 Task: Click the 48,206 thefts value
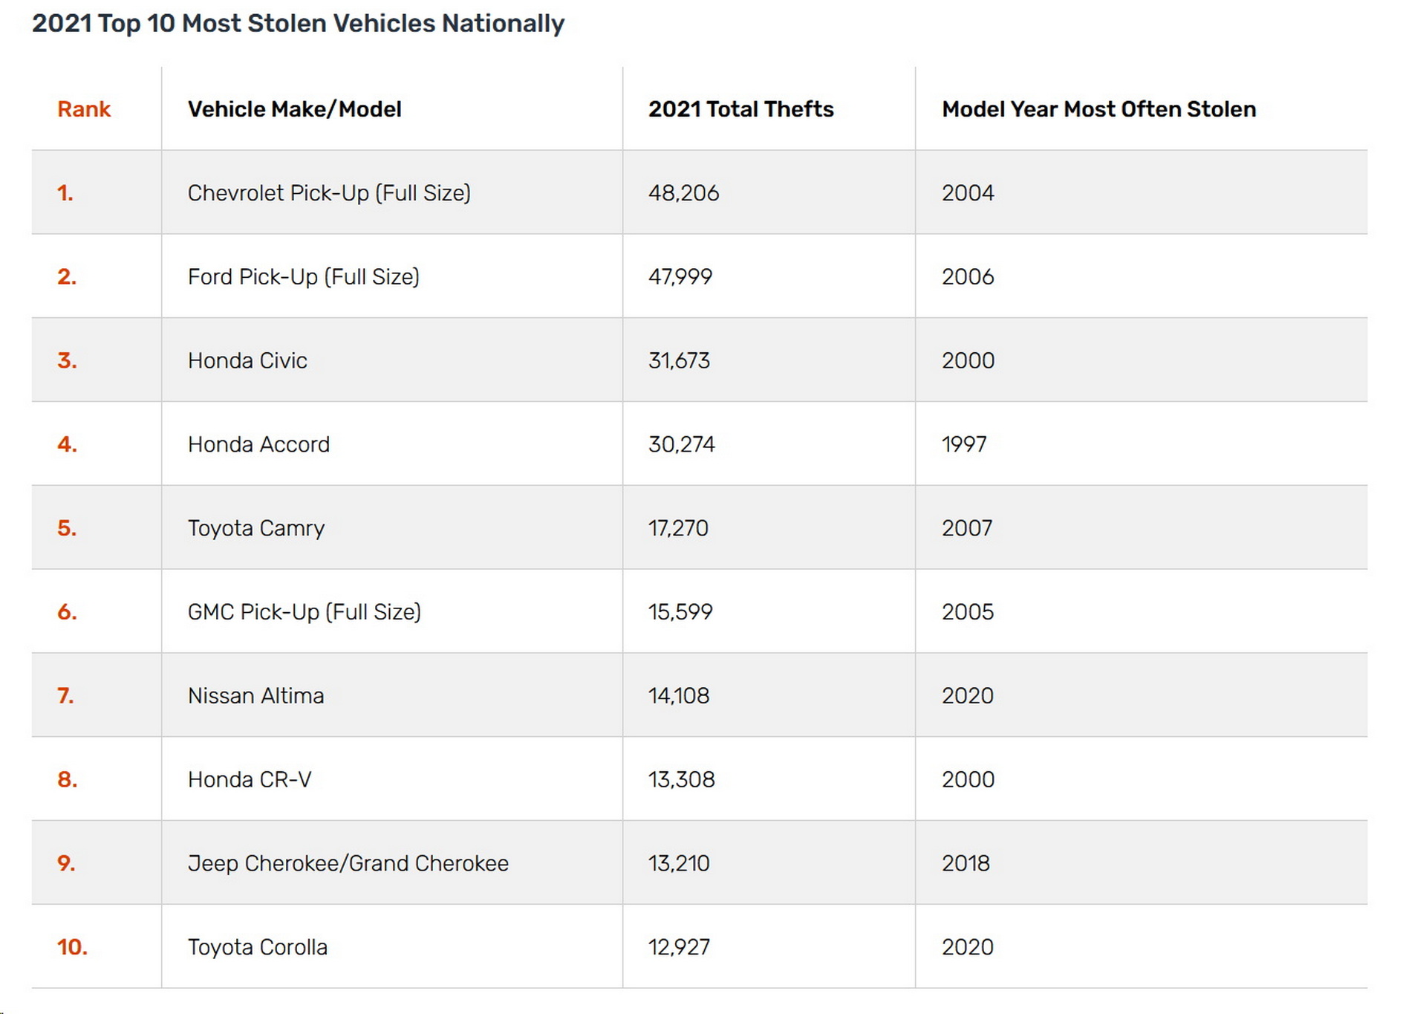pos(683,193)
